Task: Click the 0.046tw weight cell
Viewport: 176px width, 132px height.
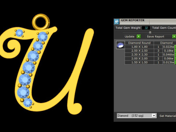Action: [169, 55]
